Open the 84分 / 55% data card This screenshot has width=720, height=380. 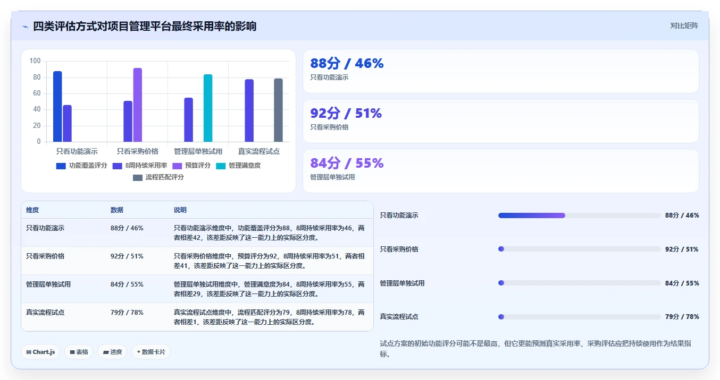500,171
